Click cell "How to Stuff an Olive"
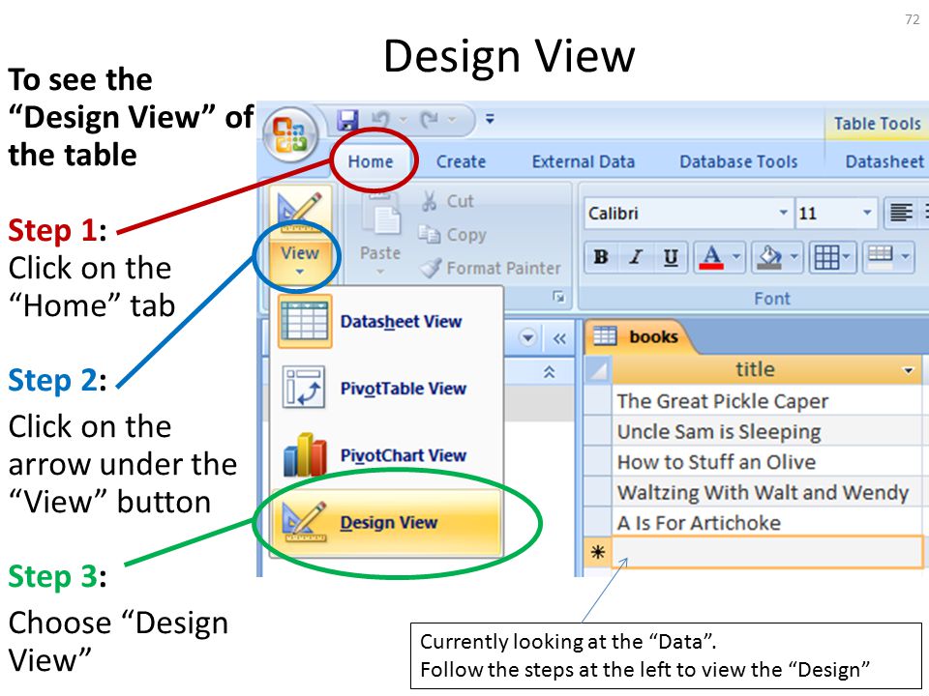The height and width of the screenshot is (696, 929). [766, 462]
